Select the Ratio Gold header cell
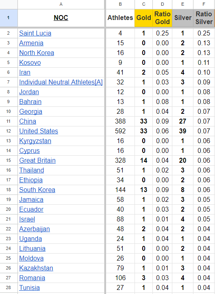The image size is (215, 294). [162, 18]
